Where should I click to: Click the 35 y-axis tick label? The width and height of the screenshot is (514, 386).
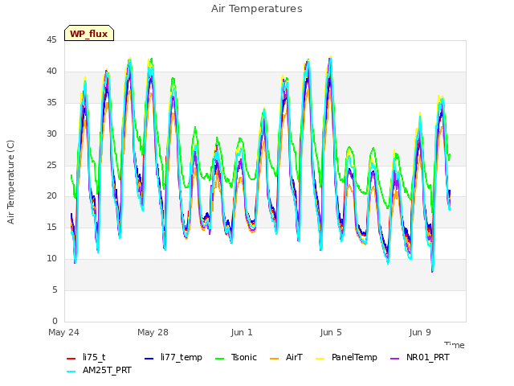[51, 103]
